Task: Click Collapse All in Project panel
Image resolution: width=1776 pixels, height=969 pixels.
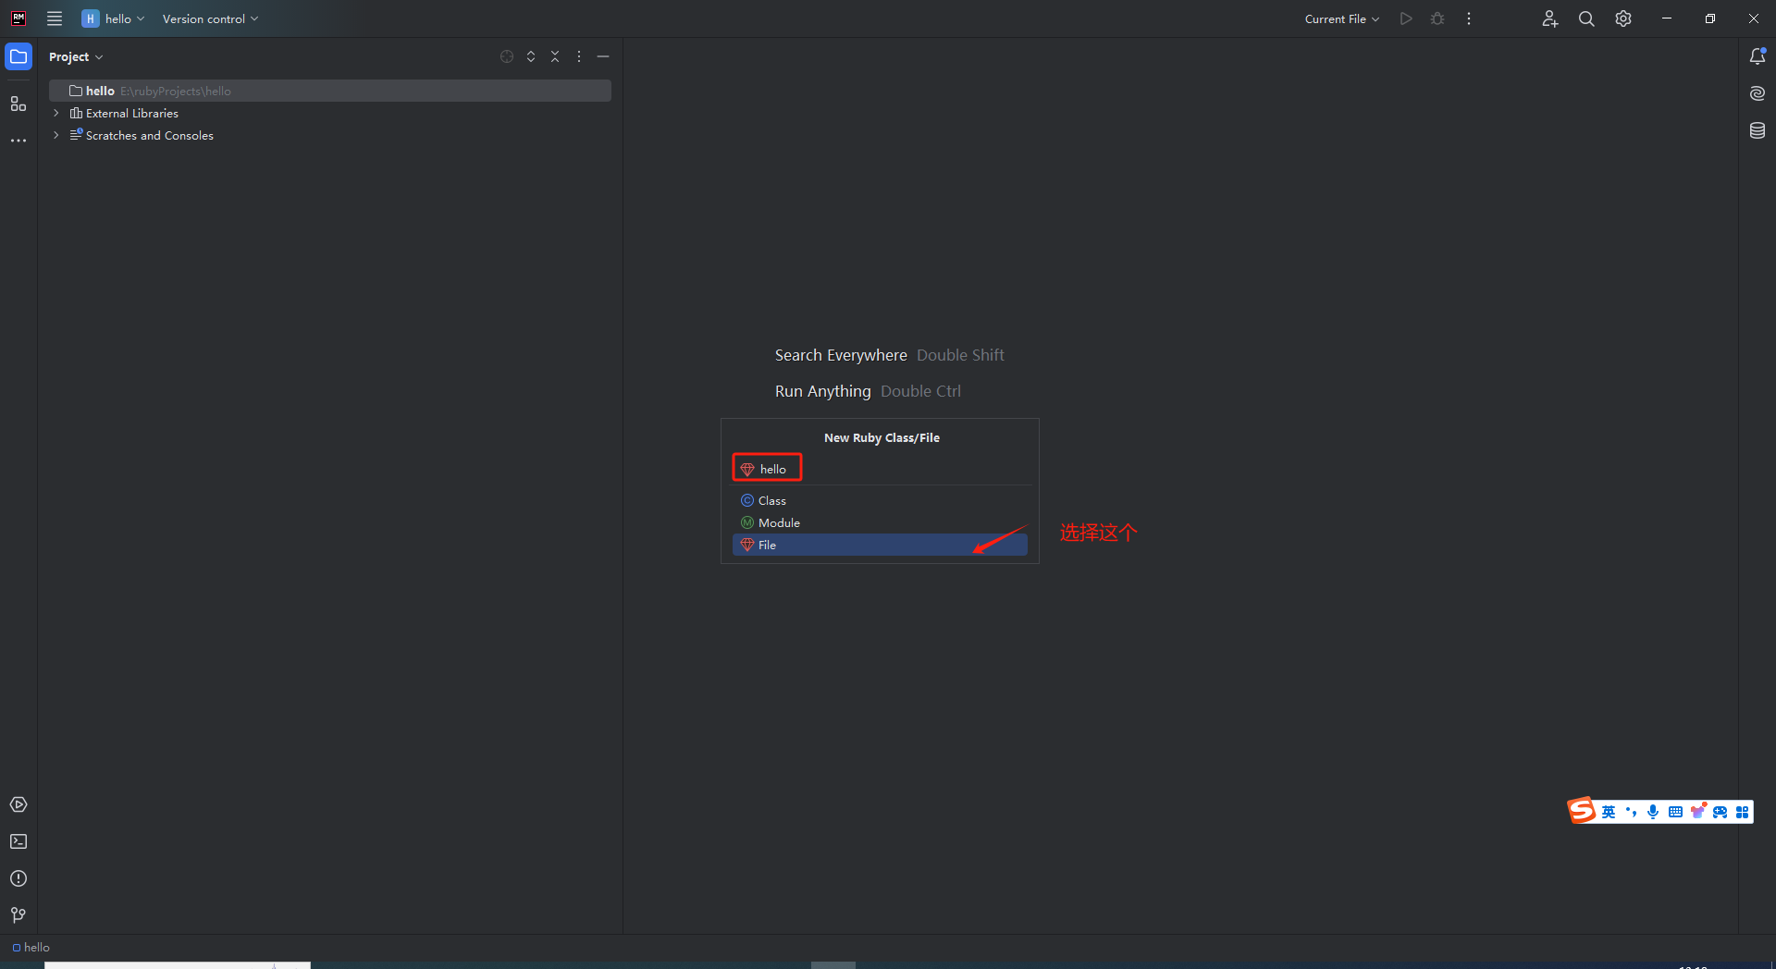Action: pos(555,56)
